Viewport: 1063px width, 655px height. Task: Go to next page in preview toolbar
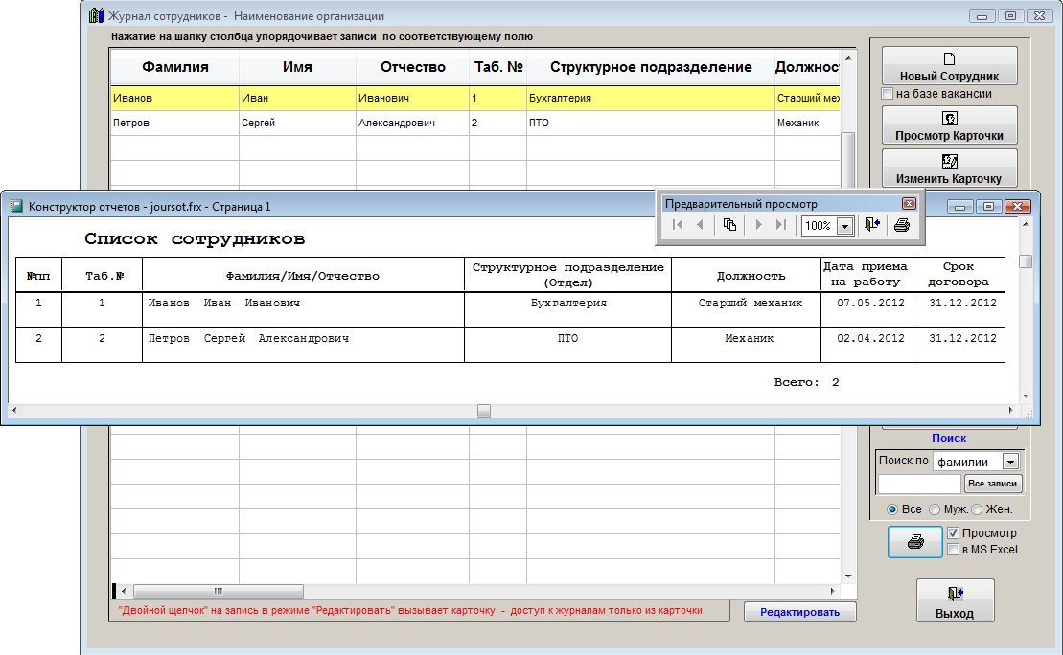(759, 225)
